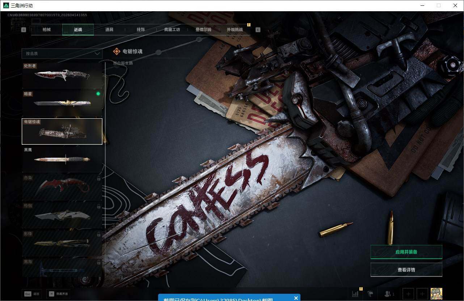Open the 挂饰 tab
464x301 pixels.
[140, 30]
